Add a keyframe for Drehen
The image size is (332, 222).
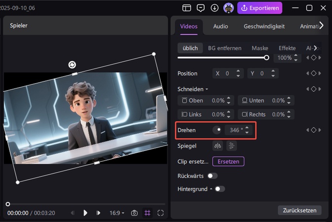314,130
